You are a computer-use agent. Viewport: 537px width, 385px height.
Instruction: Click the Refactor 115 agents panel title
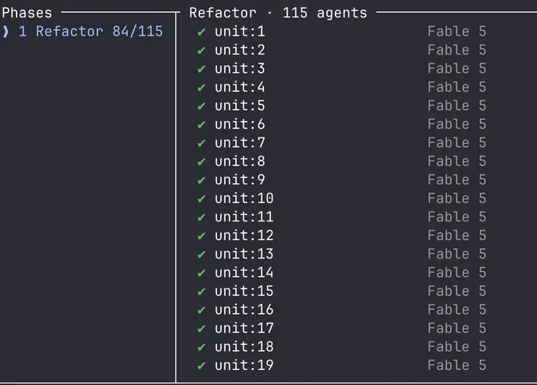(x=278, y=13)
